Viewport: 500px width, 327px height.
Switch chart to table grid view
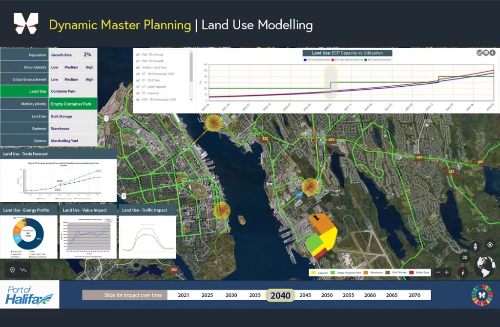click(x=486, y=53)
